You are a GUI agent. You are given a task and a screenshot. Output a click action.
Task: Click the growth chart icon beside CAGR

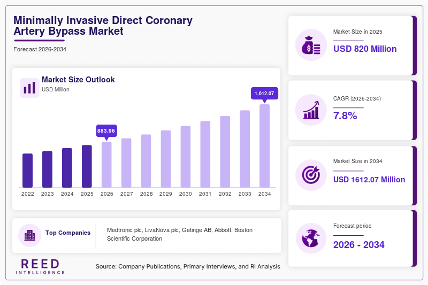311,110
